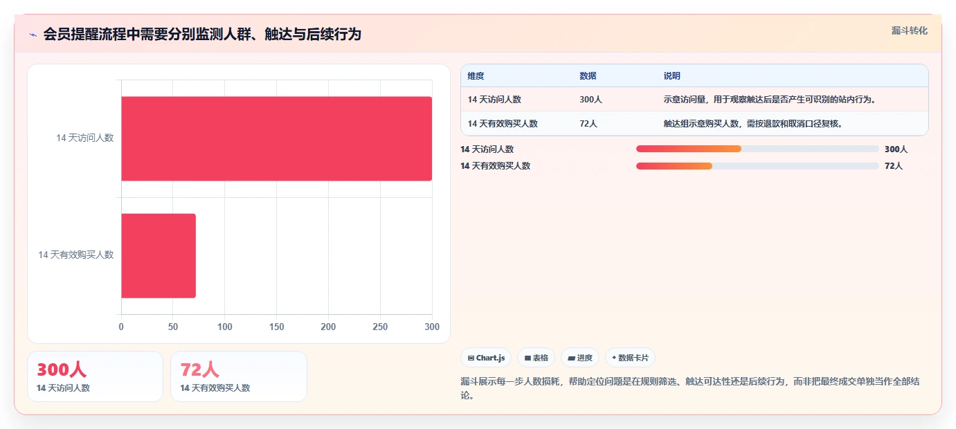Click the footer note starting 漏斗展示每一步人数损耗

pyautogui.click(x=690, y=388)
